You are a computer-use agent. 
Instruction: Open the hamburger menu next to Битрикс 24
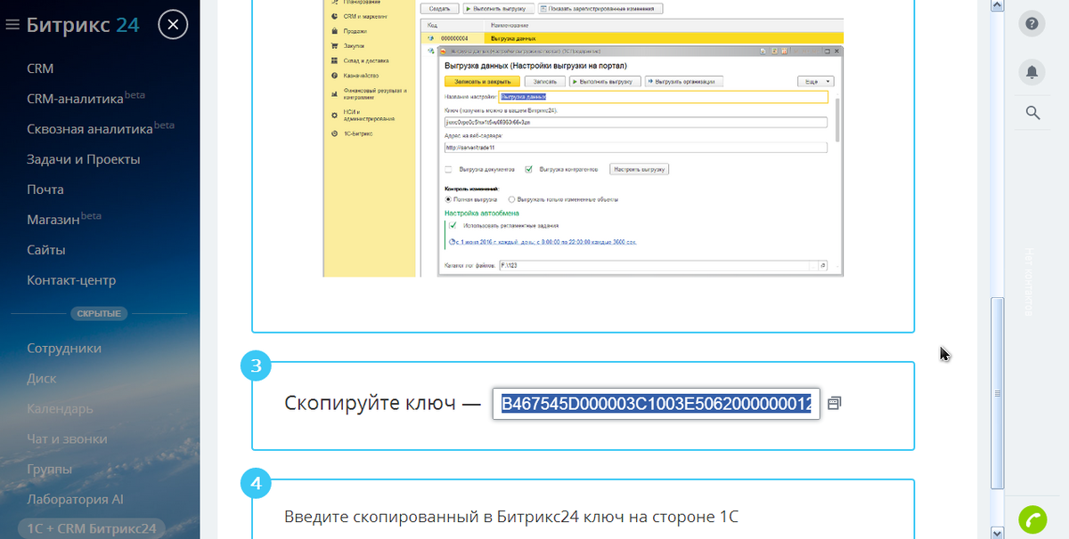(x=12, y=25)
